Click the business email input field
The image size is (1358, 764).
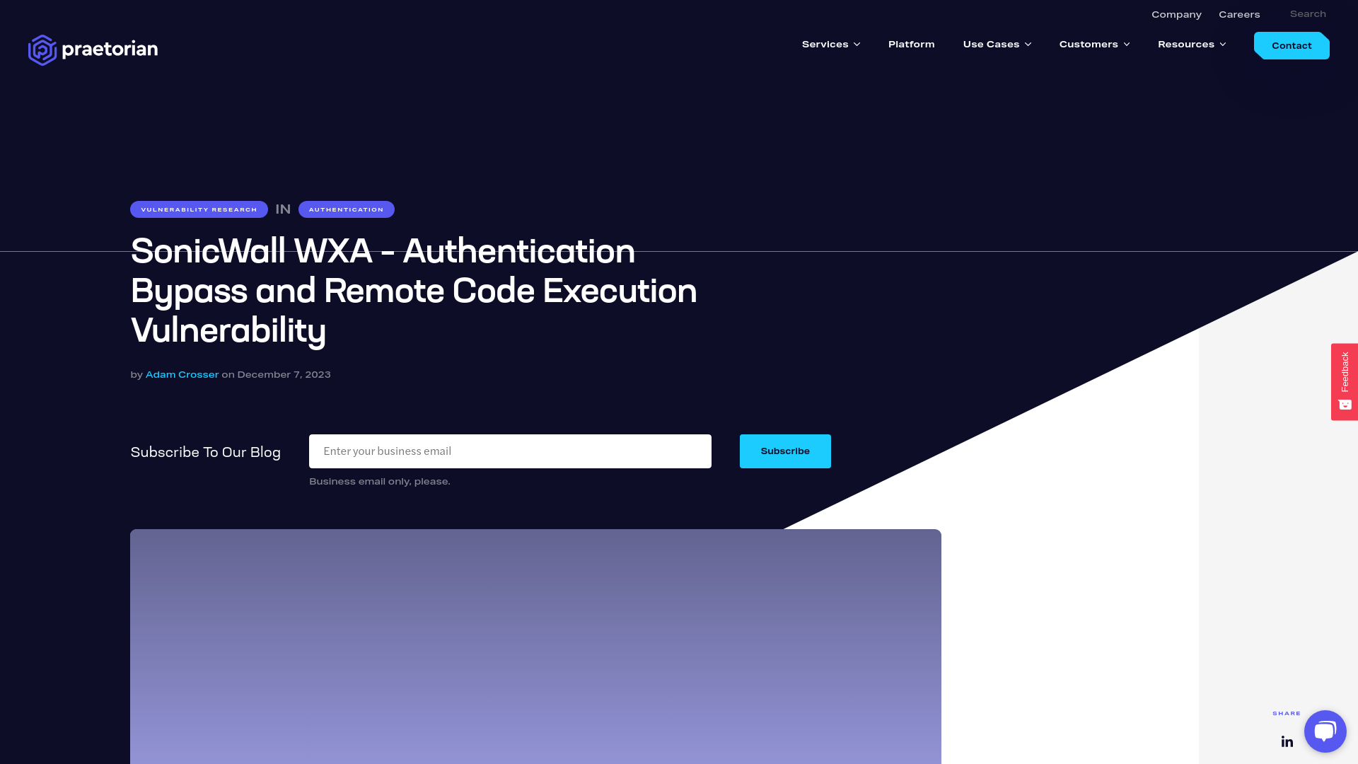click(510, 451)
